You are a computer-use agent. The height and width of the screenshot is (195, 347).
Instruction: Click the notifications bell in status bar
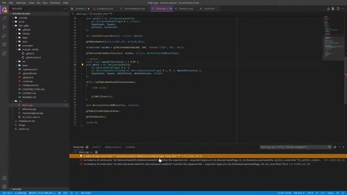pyautogui.click(x=343, y=193)
